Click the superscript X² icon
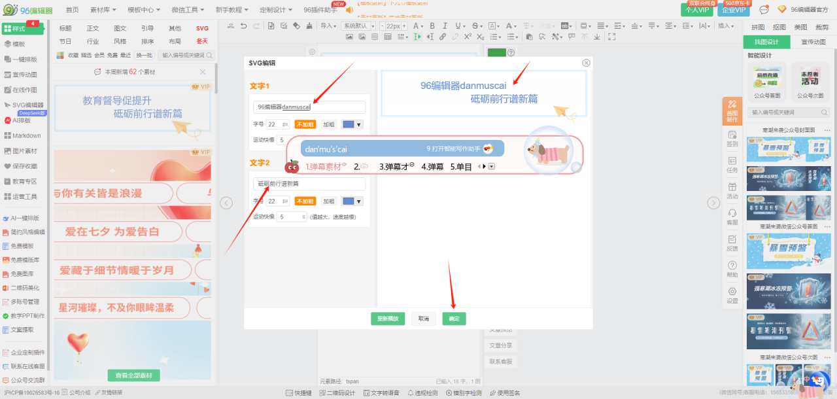 tap(468, 37)
